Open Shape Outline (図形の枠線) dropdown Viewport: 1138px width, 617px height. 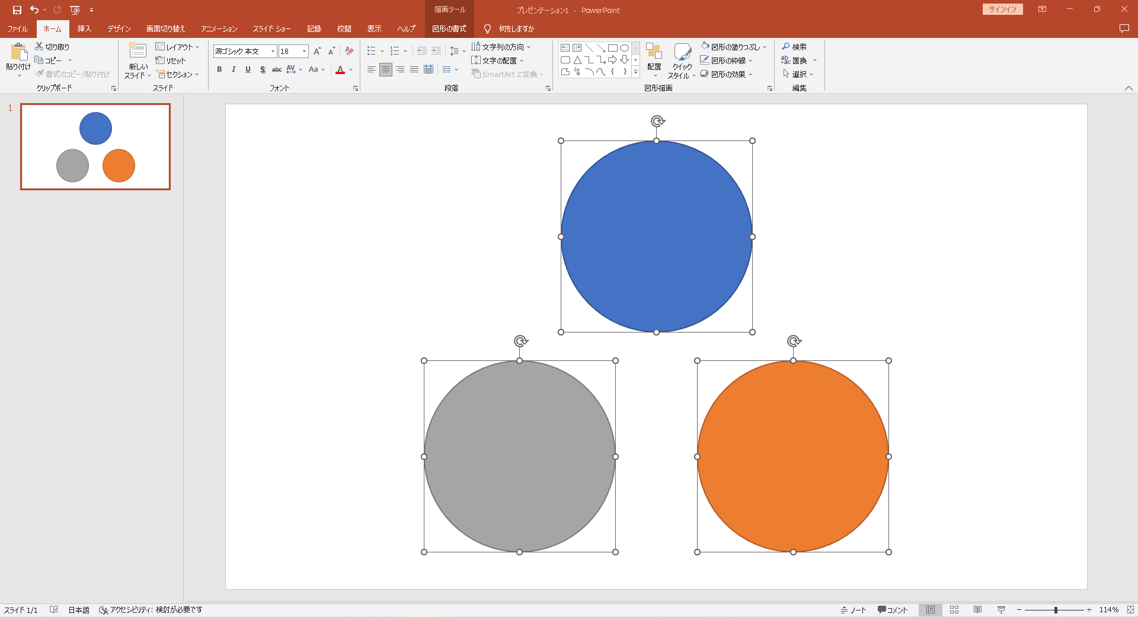point(726,60)
